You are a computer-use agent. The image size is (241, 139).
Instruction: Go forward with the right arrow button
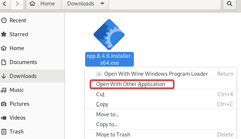17,4
